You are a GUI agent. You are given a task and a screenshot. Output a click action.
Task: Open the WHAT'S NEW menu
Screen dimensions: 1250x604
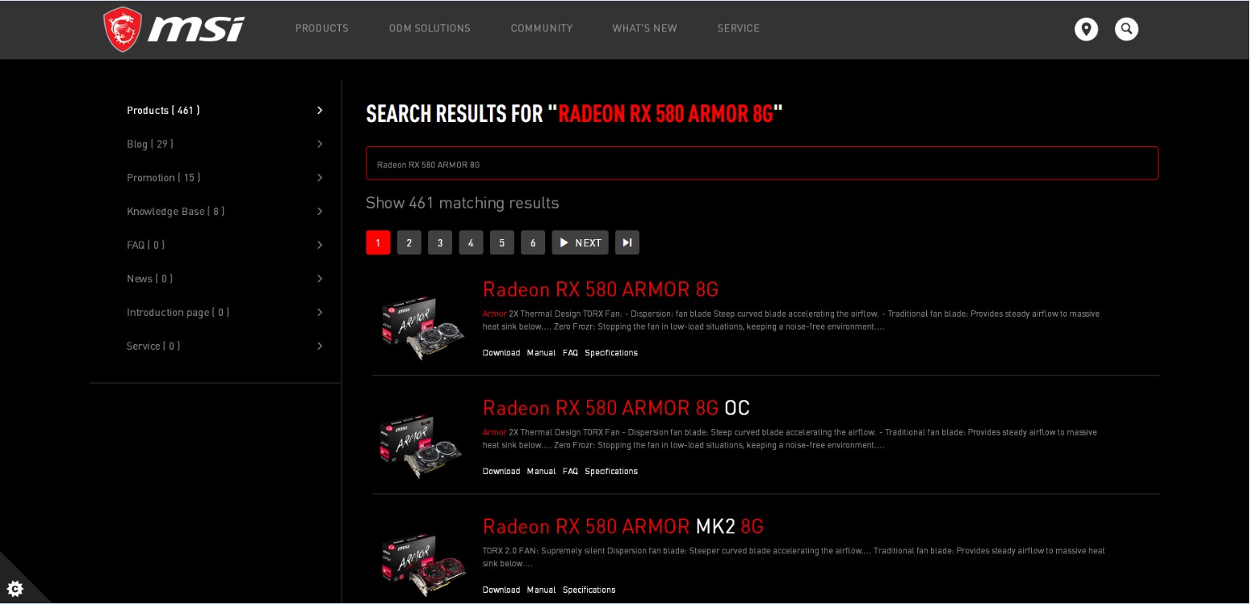tap(645, 28)
